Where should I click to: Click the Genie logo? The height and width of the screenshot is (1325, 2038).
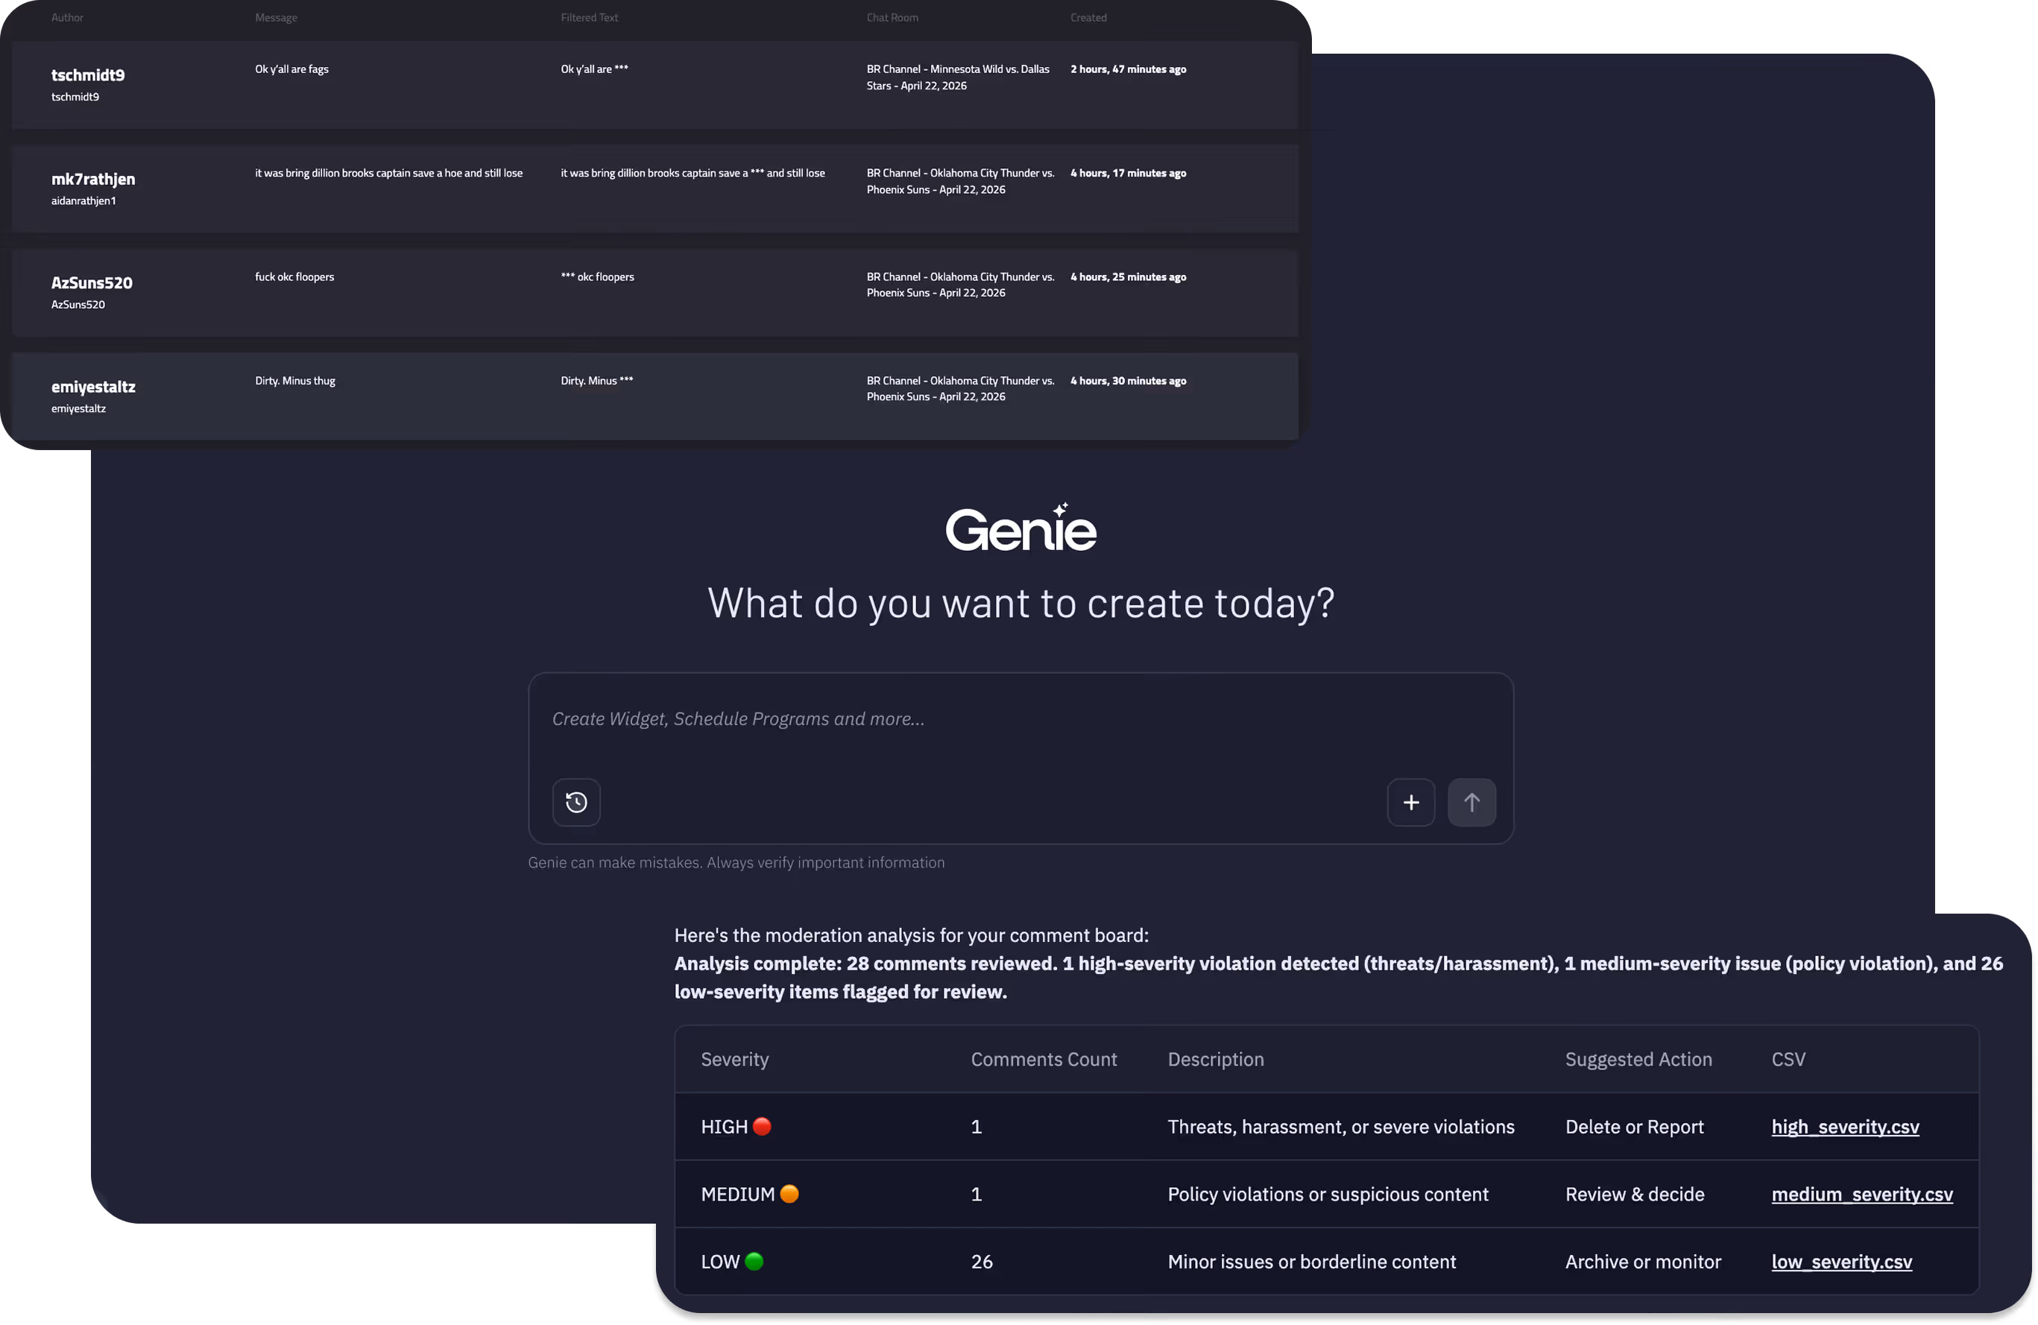click(x=1020, y=528)
